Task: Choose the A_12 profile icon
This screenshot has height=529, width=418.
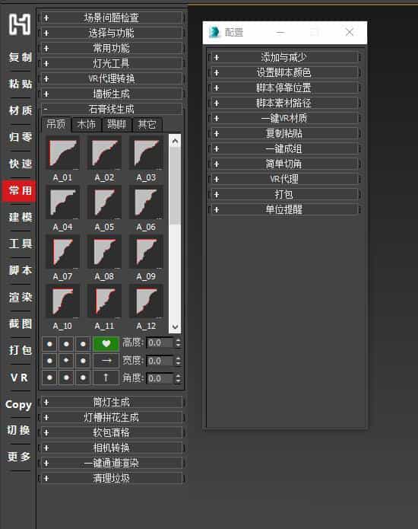Action: (x=146, y=302)
